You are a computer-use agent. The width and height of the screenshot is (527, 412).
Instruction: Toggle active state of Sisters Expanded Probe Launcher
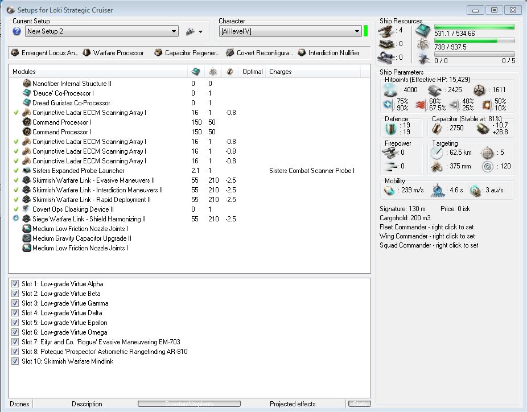point(16,170)
